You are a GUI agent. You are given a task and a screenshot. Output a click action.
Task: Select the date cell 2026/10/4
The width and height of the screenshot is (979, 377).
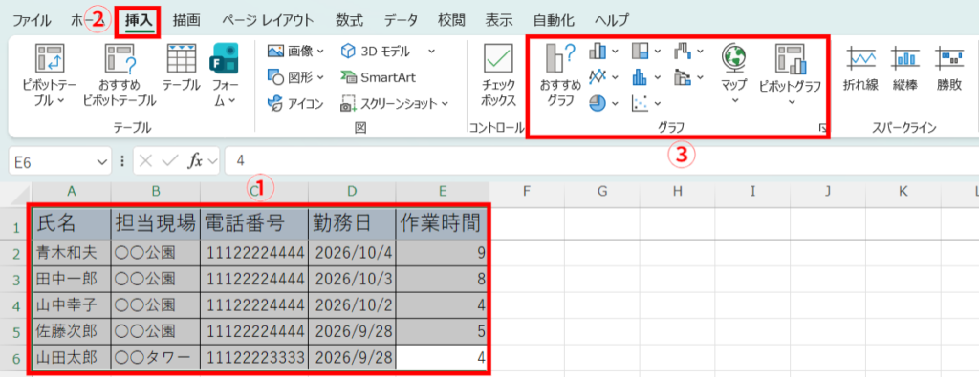point(352,253)
